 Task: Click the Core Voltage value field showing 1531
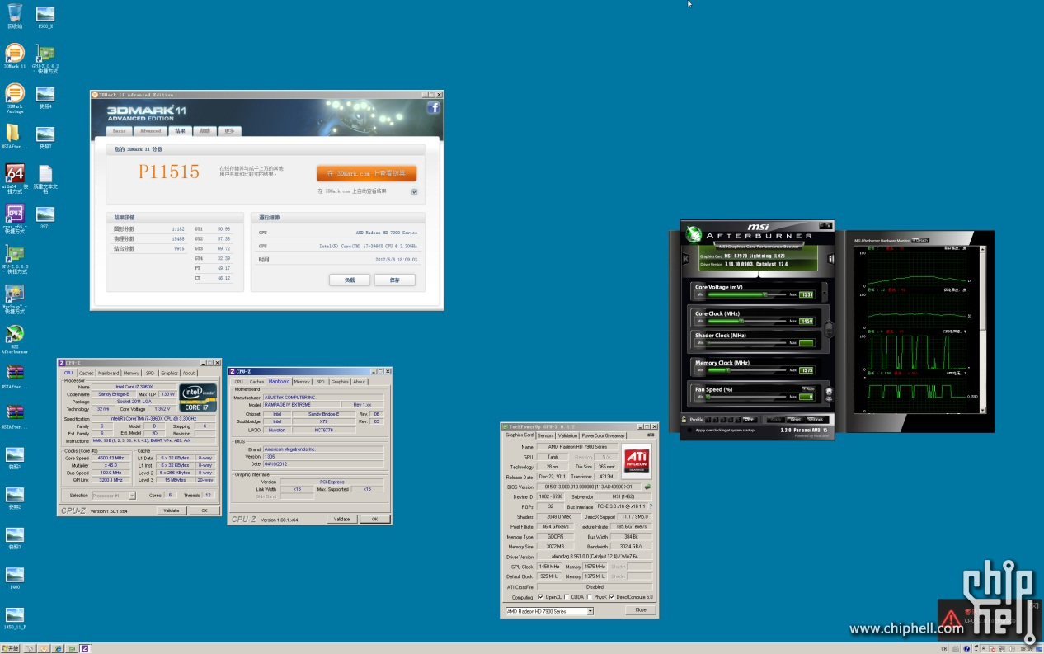click(x=807, y=294)
